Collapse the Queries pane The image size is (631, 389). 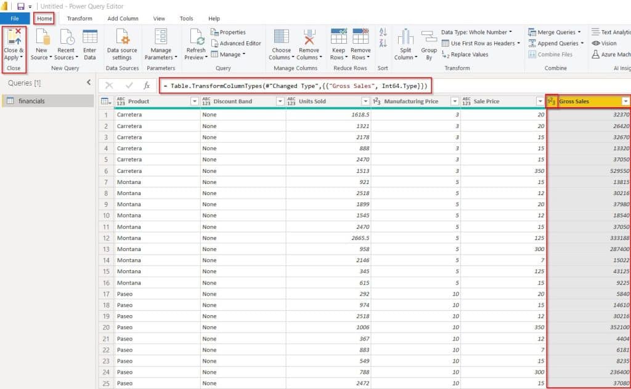pos(89,82)
